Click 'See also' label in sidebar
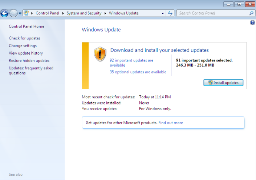 point(16,175)
